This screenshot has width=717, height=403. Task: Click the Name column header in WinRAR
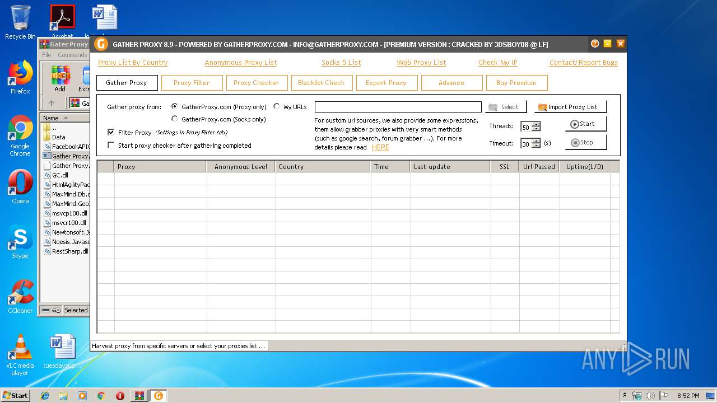65,118
